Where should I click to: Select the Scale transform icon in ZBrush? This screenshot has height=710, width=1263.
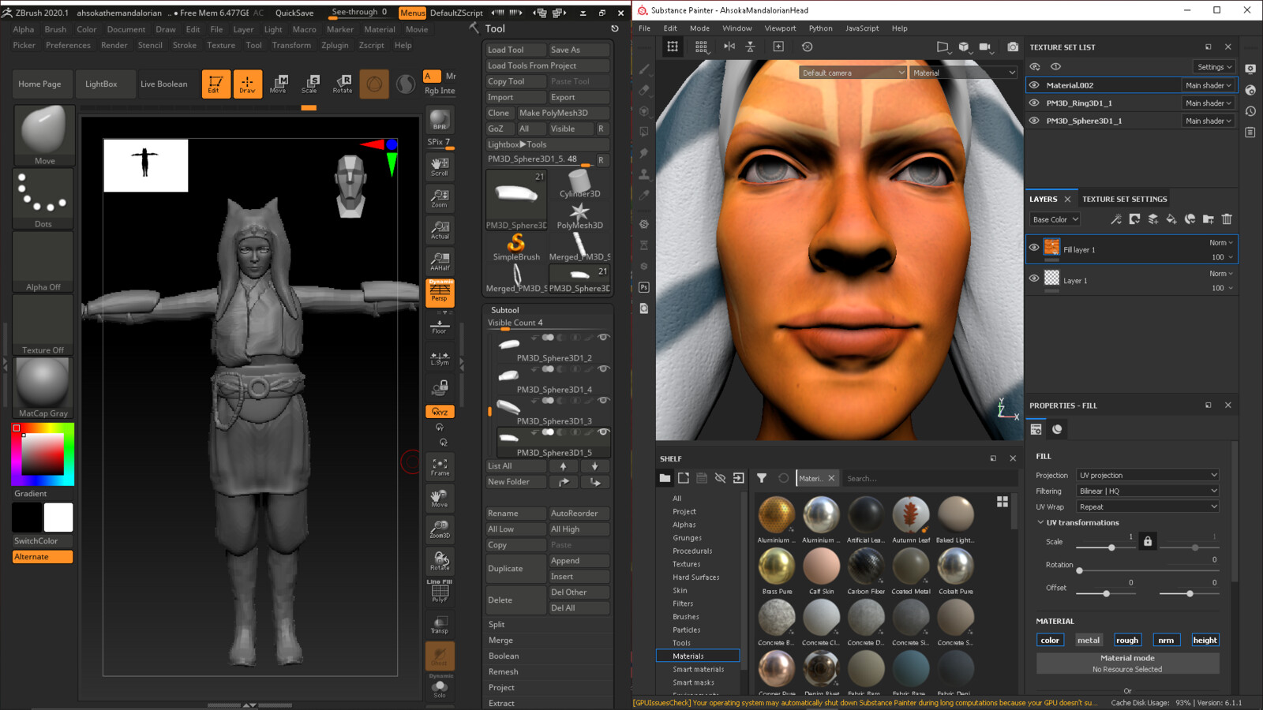click(x=309, y=84)
